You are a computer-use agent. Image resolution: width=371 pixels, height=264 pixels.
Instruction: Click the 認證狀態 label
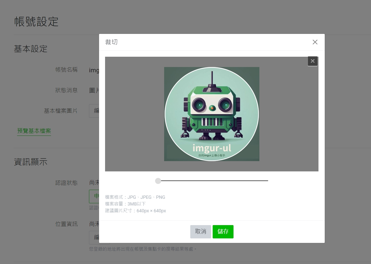point(66,183)
